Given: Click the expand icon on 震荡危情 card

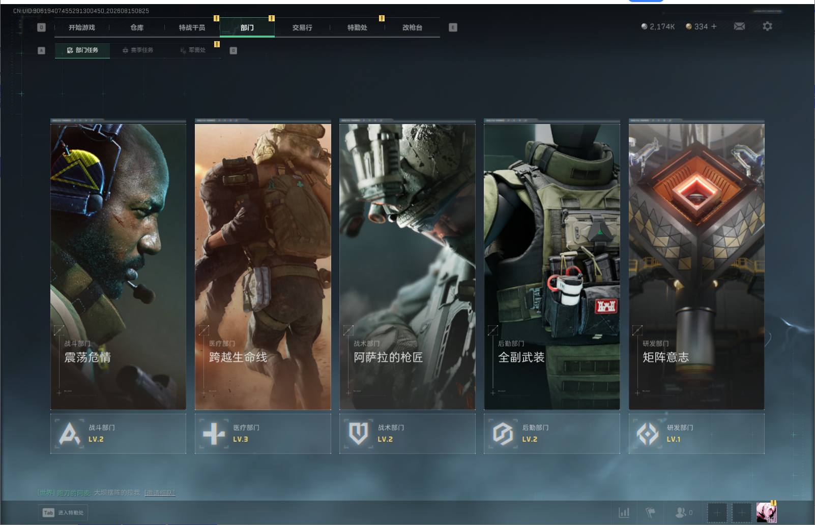Looking at the screenshot, I should click(x=59, y=330).
